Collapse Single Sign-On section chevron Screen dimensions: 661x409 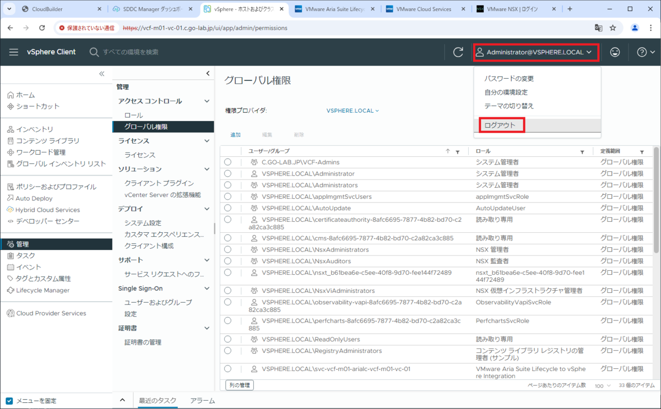coord(207,288)
